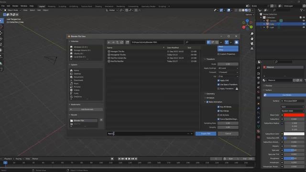Cancel the file export dialog
Image resolution: width=306 pixels, height=172 pixels.
[x=228, y=134]
